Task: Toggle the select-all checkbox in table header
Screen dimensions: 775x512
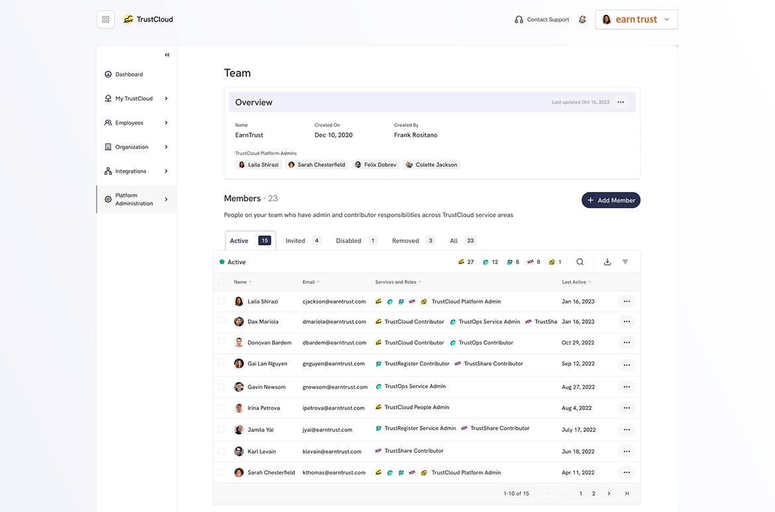Action: (221, 282)
